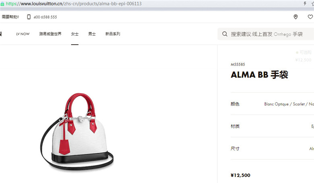Open the wishlist heart icon
This screenshot has height=183, width=314.
pos(310,17)
